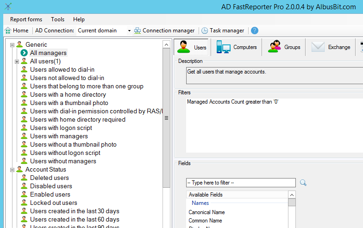Select the Users tab
363x228 pixels.
(192, 47)
